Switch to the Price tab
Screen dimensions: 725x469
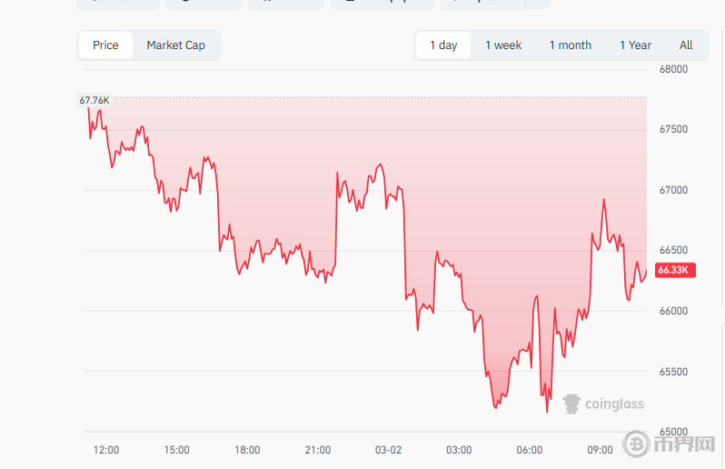[x=105, y=45]
